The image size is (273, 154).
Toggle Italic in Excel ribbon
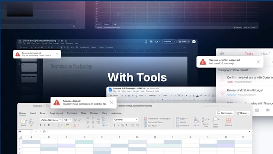[x=45, y=125]
